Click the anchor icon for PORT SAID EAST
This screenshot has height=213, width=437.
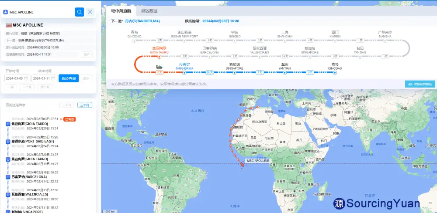coord(8,142)
